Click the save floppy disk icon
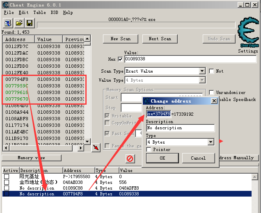 (30, 23)
